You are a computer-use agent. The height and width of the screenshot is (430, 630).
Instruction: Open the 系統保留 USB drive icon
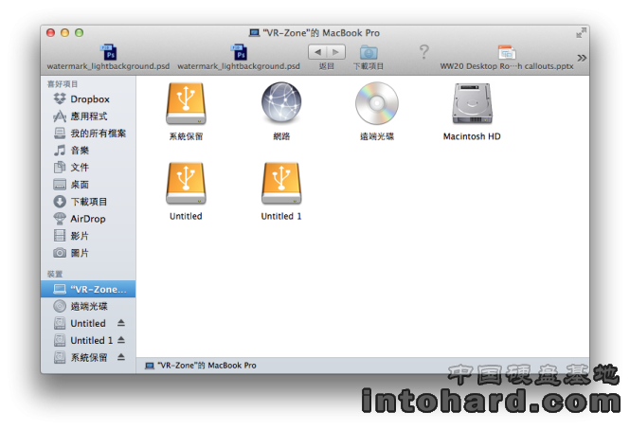pyautogui.click(x=186, y=103)
